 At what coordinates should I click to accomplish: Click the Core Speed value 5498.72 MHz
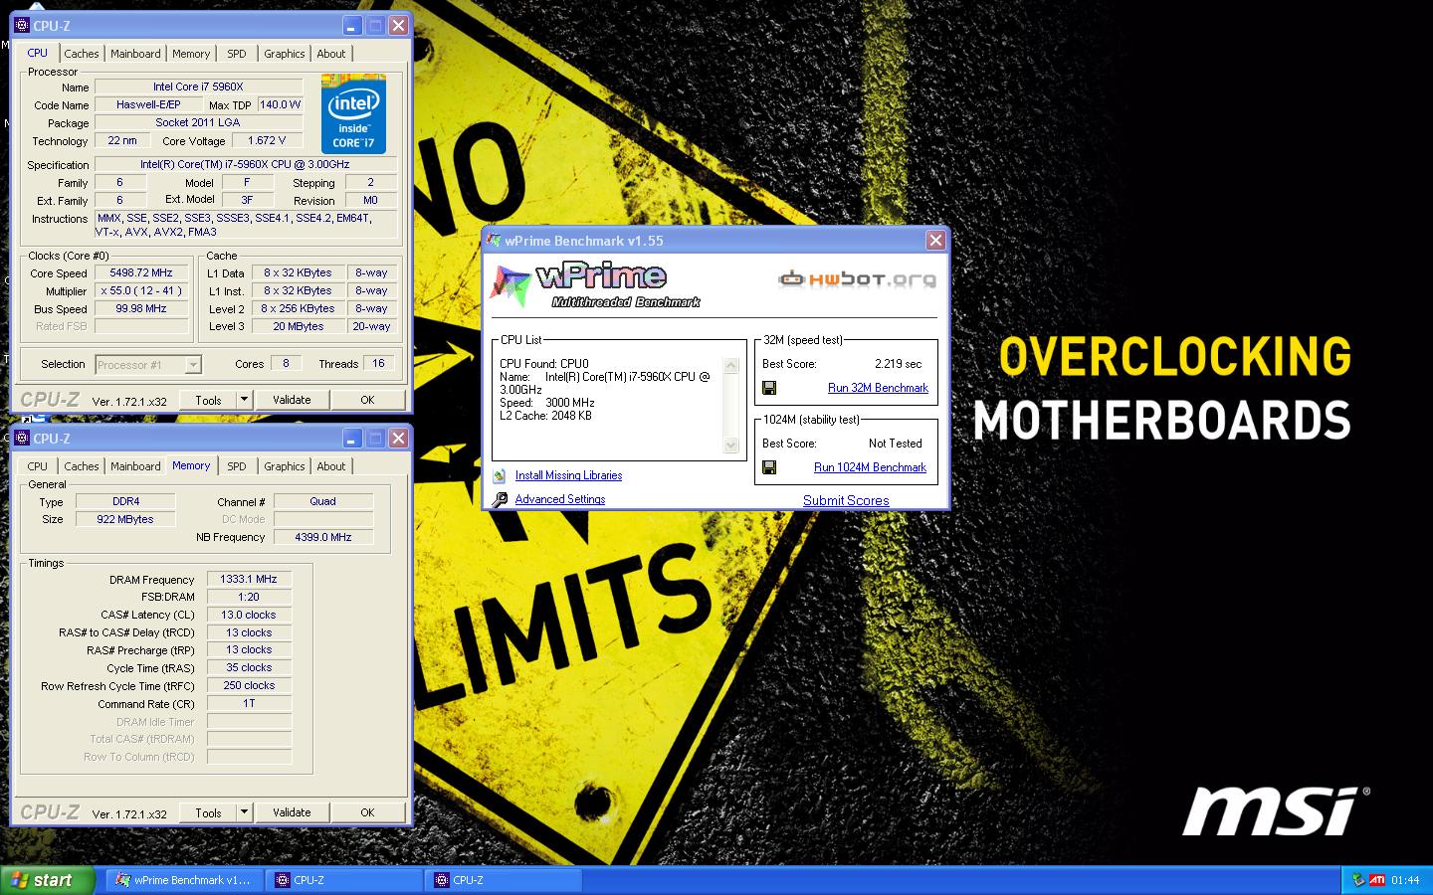click(141, 272)
